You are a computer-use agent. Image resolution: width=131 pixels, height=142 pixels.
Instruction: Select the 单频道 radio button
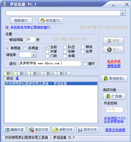(x=7, y=48)
